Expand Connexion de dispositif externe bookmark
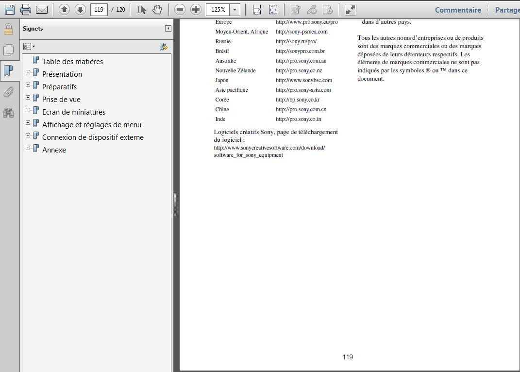The width and height of the screenshot is (520, 372). tap(28, 135)
